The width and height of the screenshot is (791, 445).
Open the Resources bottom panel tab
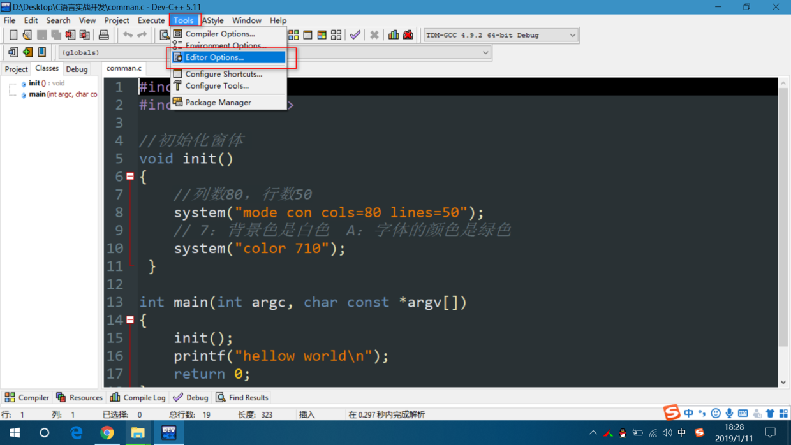click(x=79, y=397)
